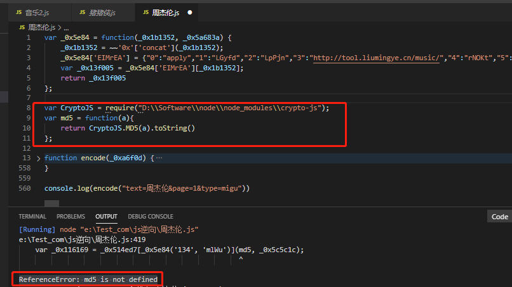Click the unsaved dot on 周杰伦.js tab
This screenshot has width=512, height=287.
pyautogui.click(x=190, y=13)
